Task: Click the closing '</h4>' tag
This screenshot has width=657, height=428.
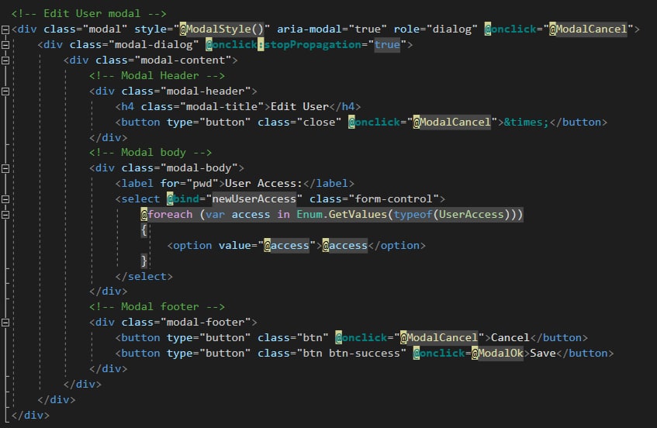Action: (x=345, y=107)
